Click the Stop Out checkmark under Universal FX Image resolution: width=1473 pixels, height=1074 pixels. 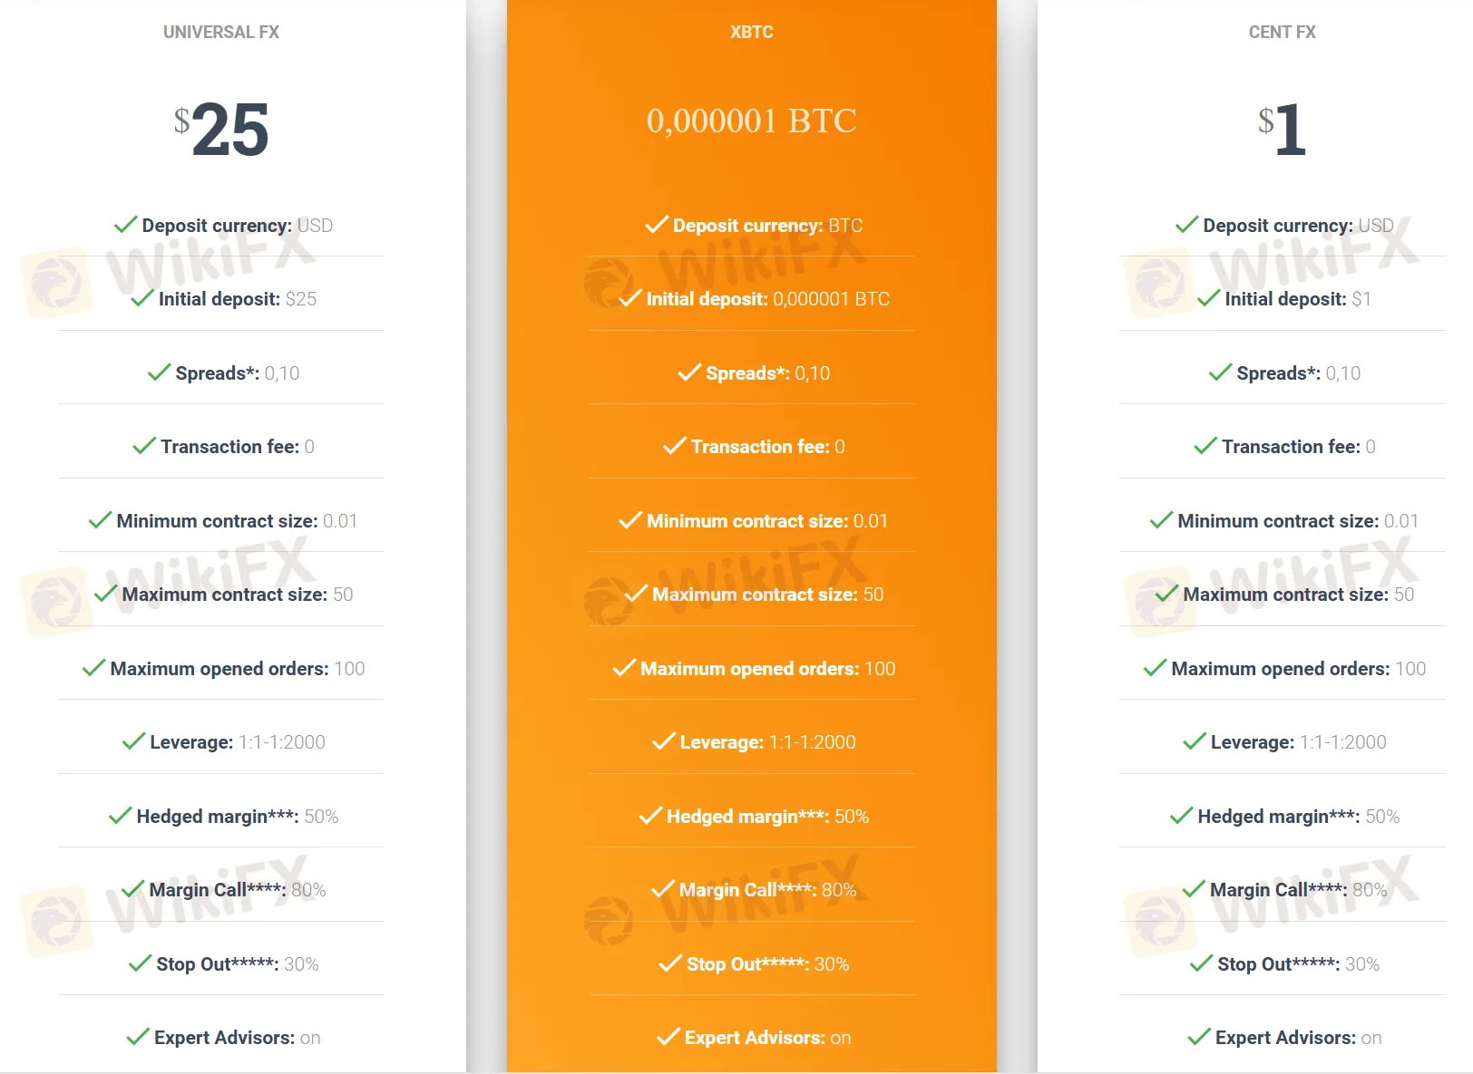click(141, 963)
